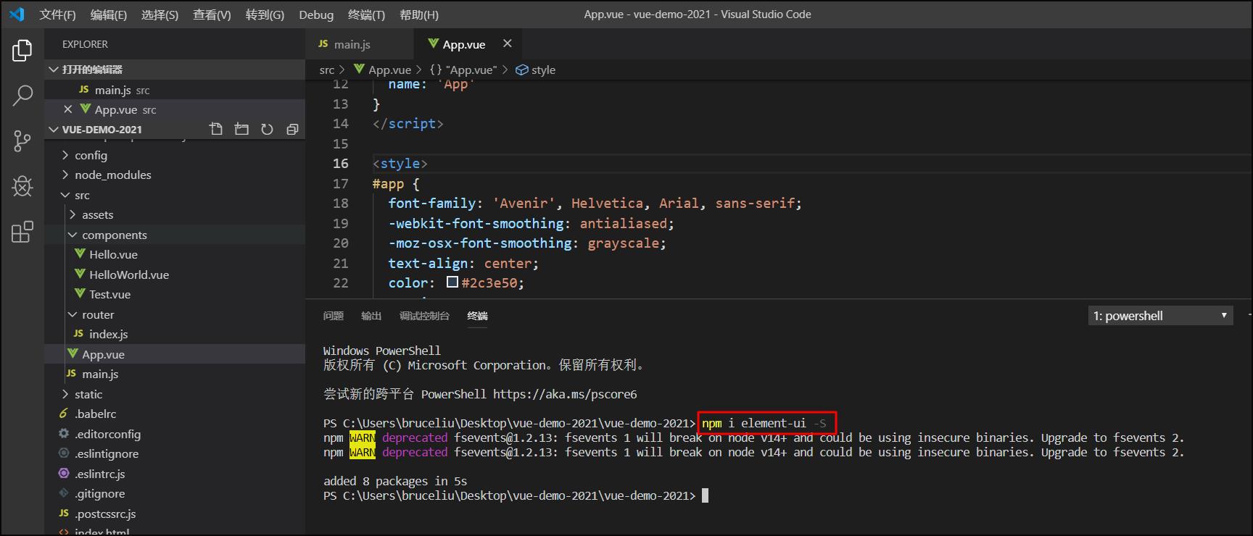
Task: Open the 终端(T) menu
Action: [366, 14]
